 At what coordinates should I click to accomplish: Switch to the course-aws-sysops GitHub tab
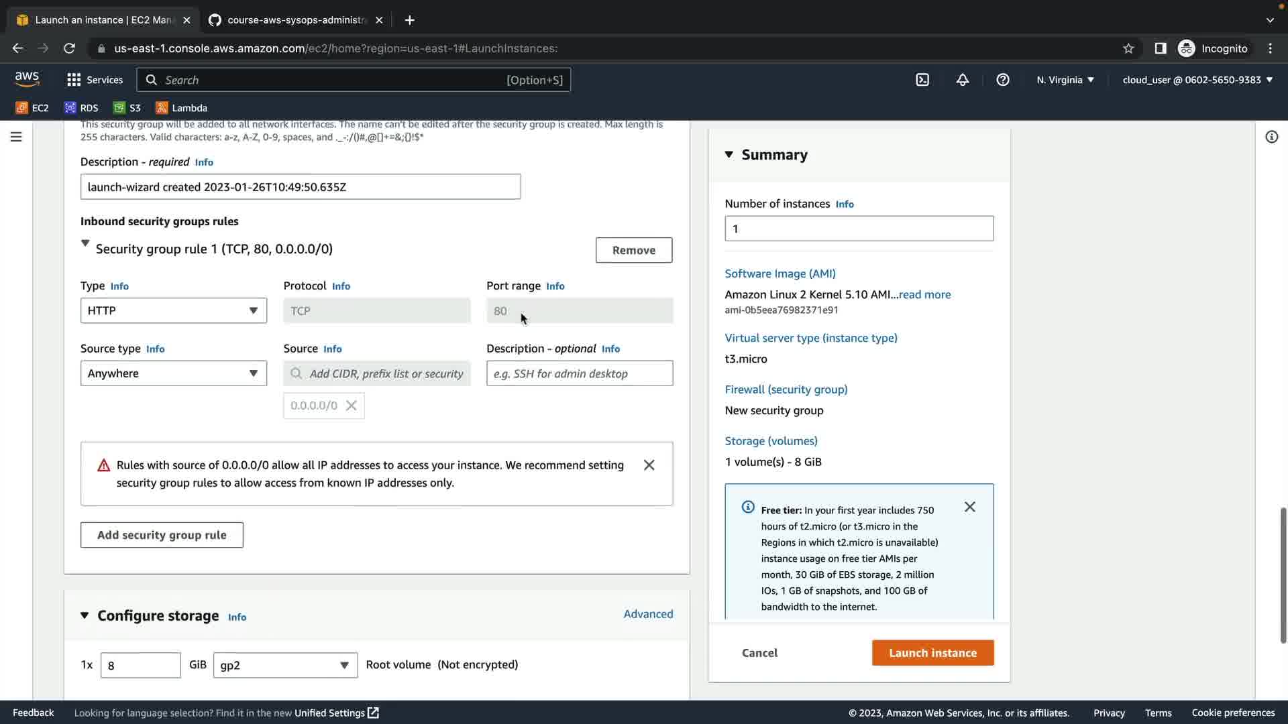point(295,20)
